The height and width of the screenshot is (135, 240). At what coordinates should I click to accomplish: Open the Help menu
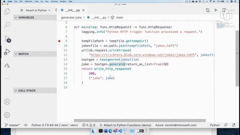click(70, 1)
